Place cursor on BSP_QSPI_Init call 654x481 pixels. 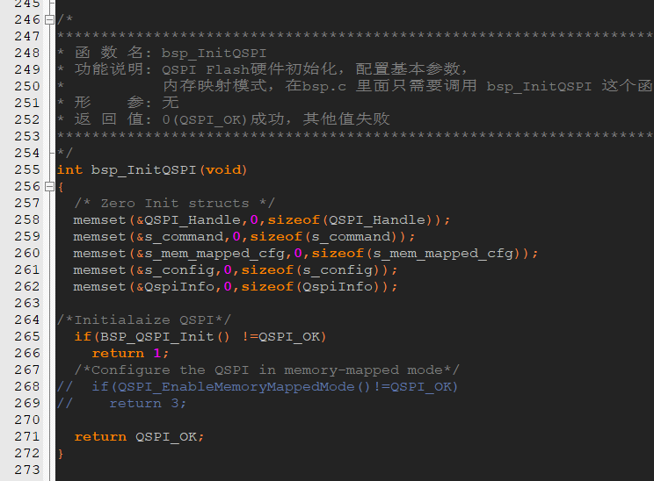tap(156, 336)
